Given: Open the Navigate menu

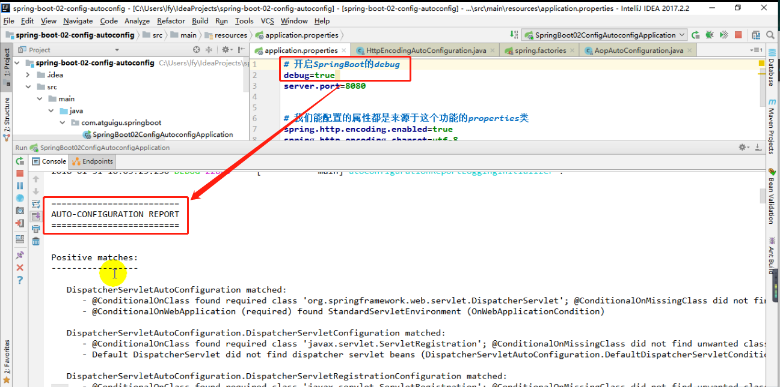Looking at the screenshot, I should (78, 20).
